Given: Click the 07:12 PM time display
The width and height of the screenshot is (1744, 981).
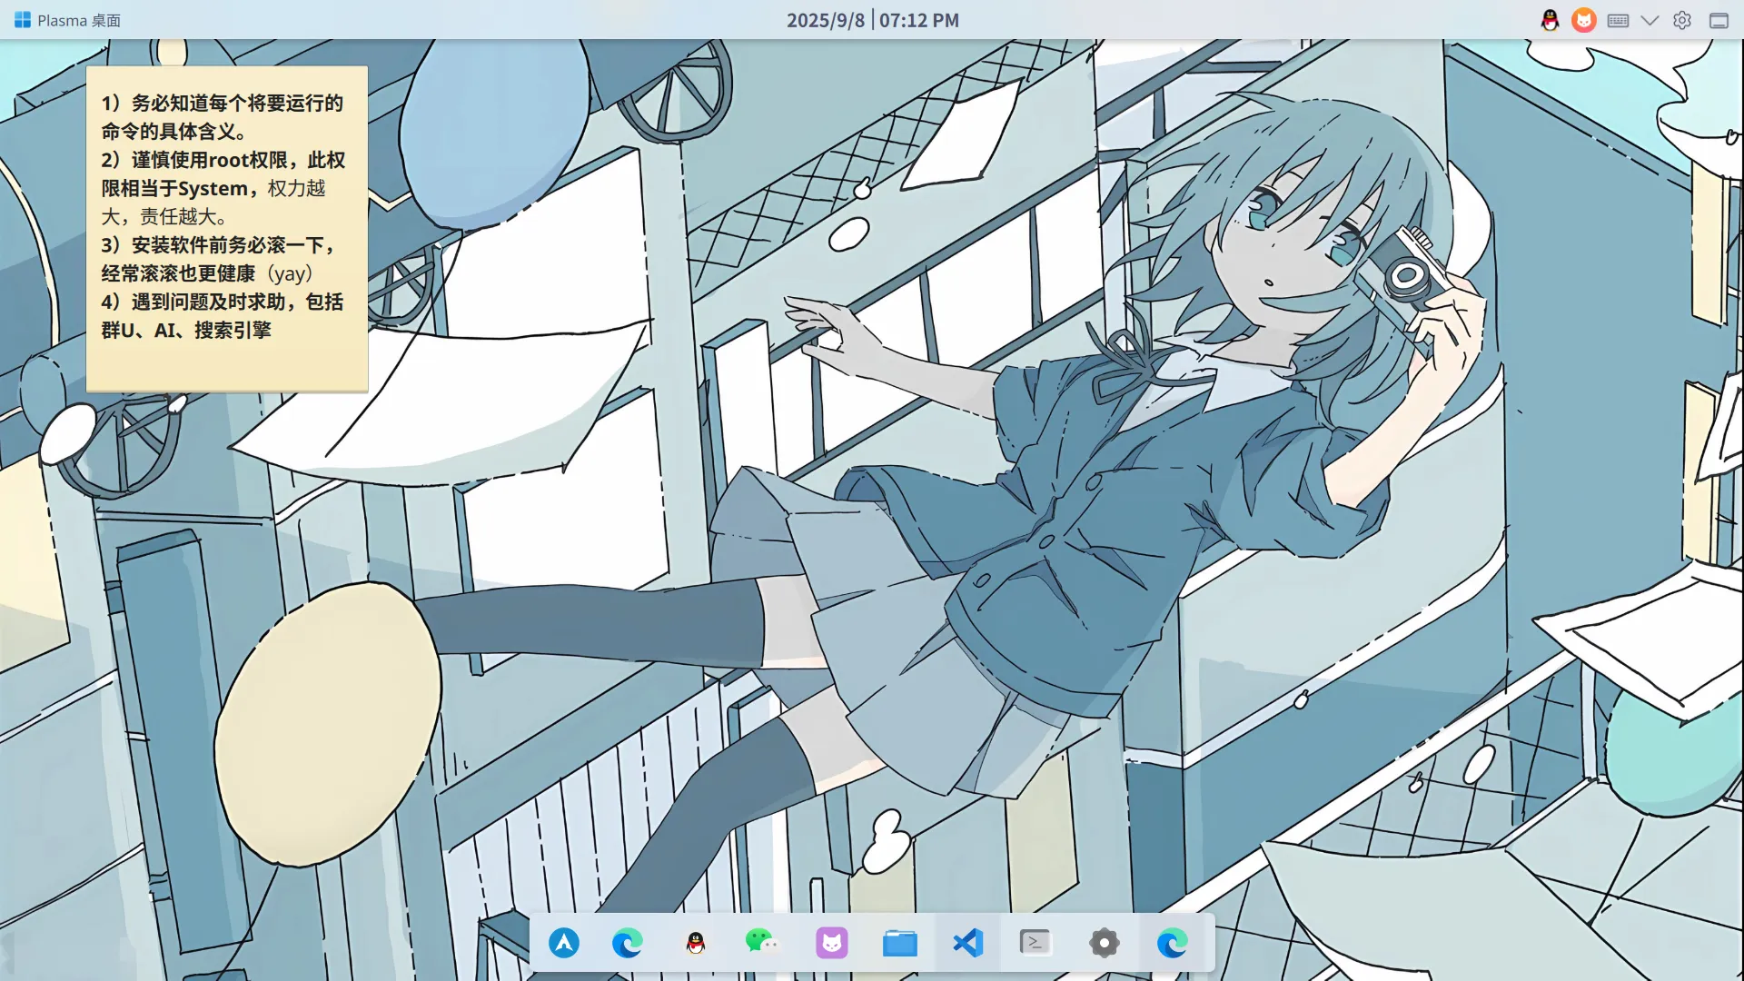Looking at the screenshot, I should coord(918,20).
